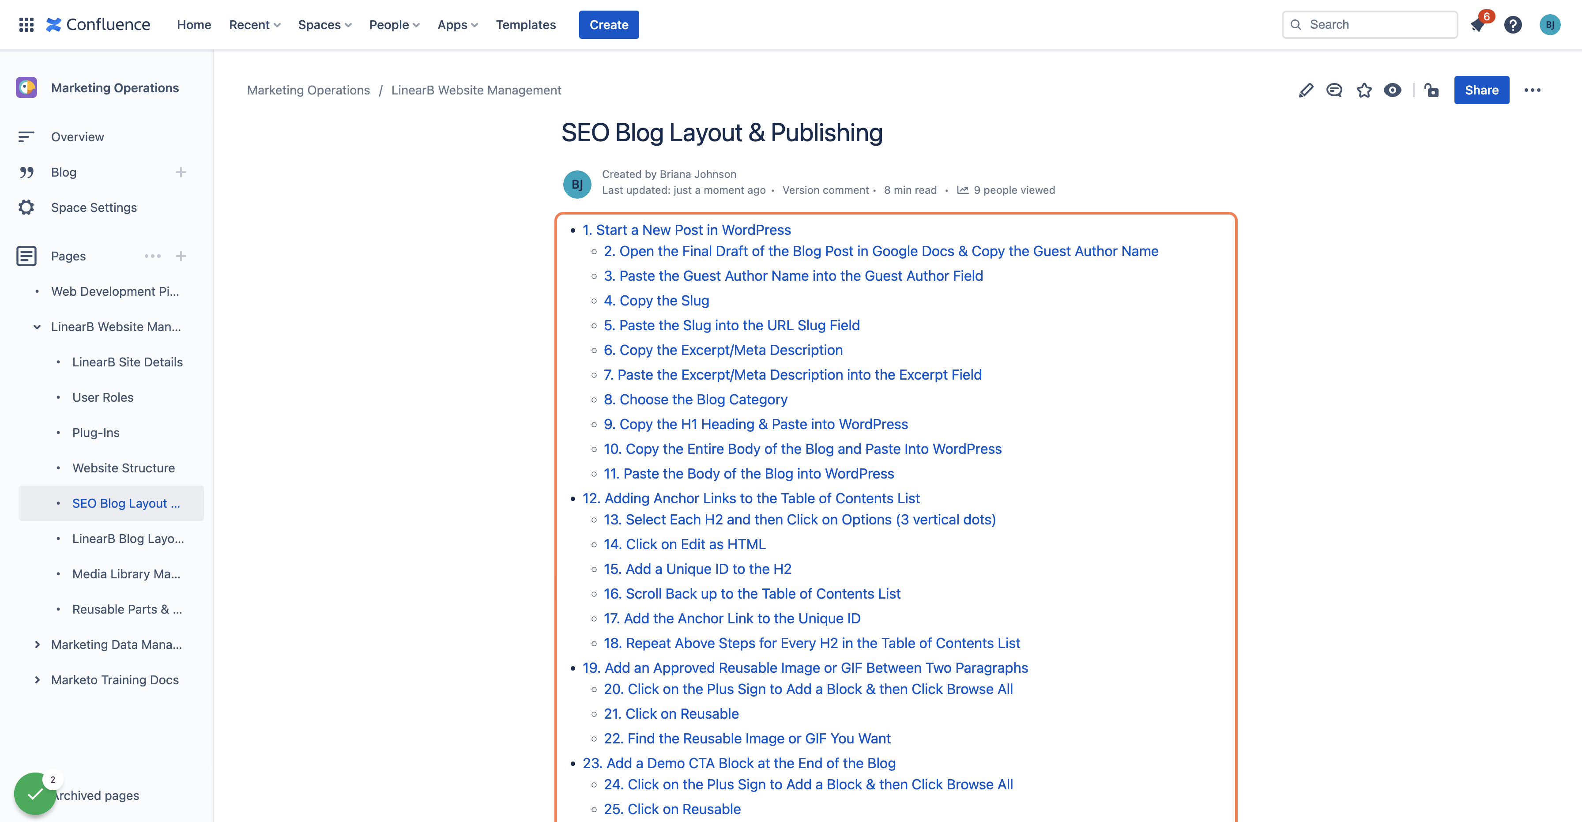Screen dimensions: 1582x822
Task: Click the blue Create button
Action: [x=609, y=25]
